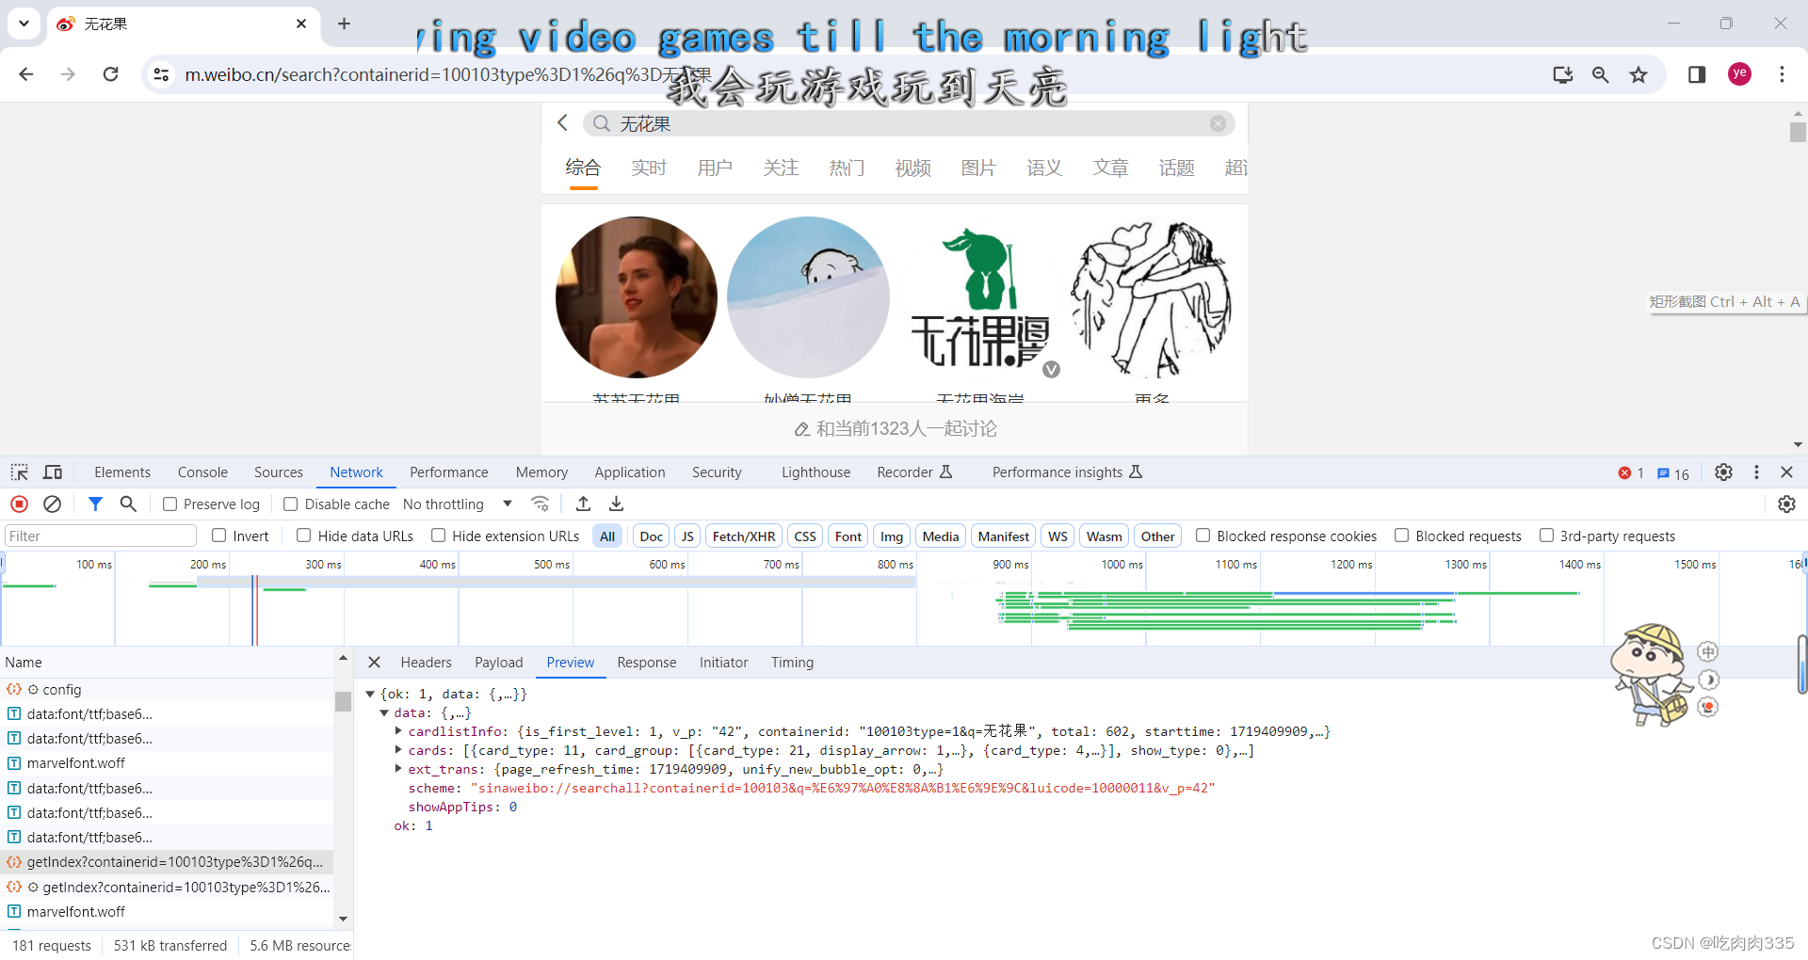Enable the Disable cache checkbox
The height and width of the screenshot is (960, 1808).
[290, 504]
